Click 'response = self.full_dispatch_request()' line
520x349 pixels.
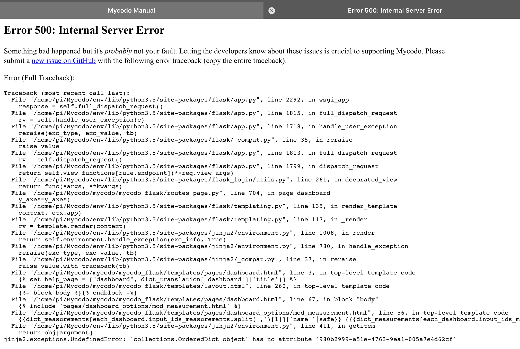tap(91, 106)
